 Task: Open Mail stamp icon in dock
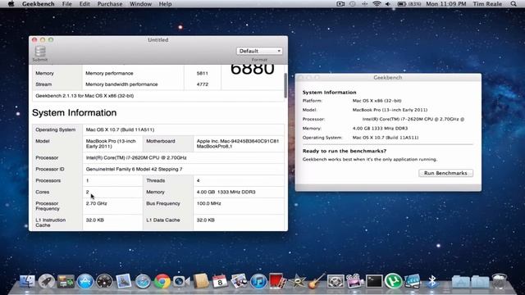pos(124,281)
